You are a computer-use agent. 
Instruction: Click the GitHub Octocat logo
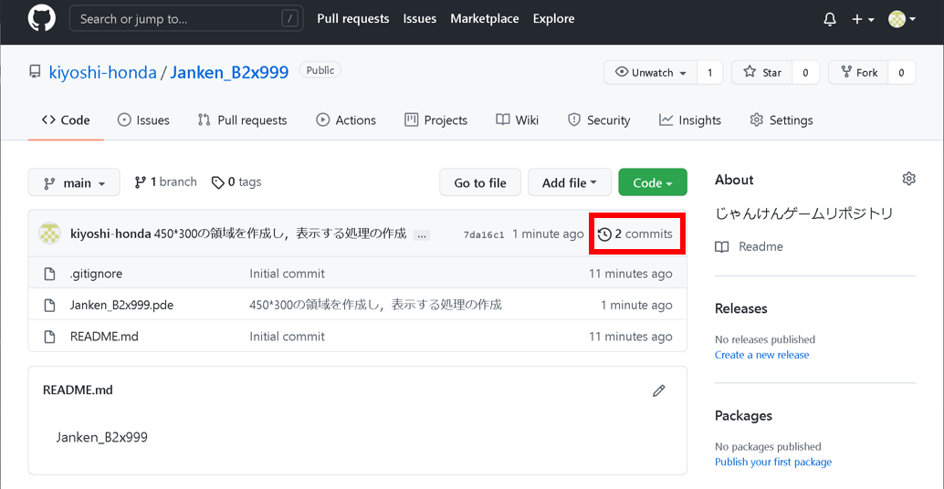(42, 18)
